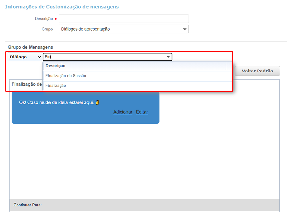
Task: Click the 'Diálogos de apresentação' selected value
Action: coord(85,29)
